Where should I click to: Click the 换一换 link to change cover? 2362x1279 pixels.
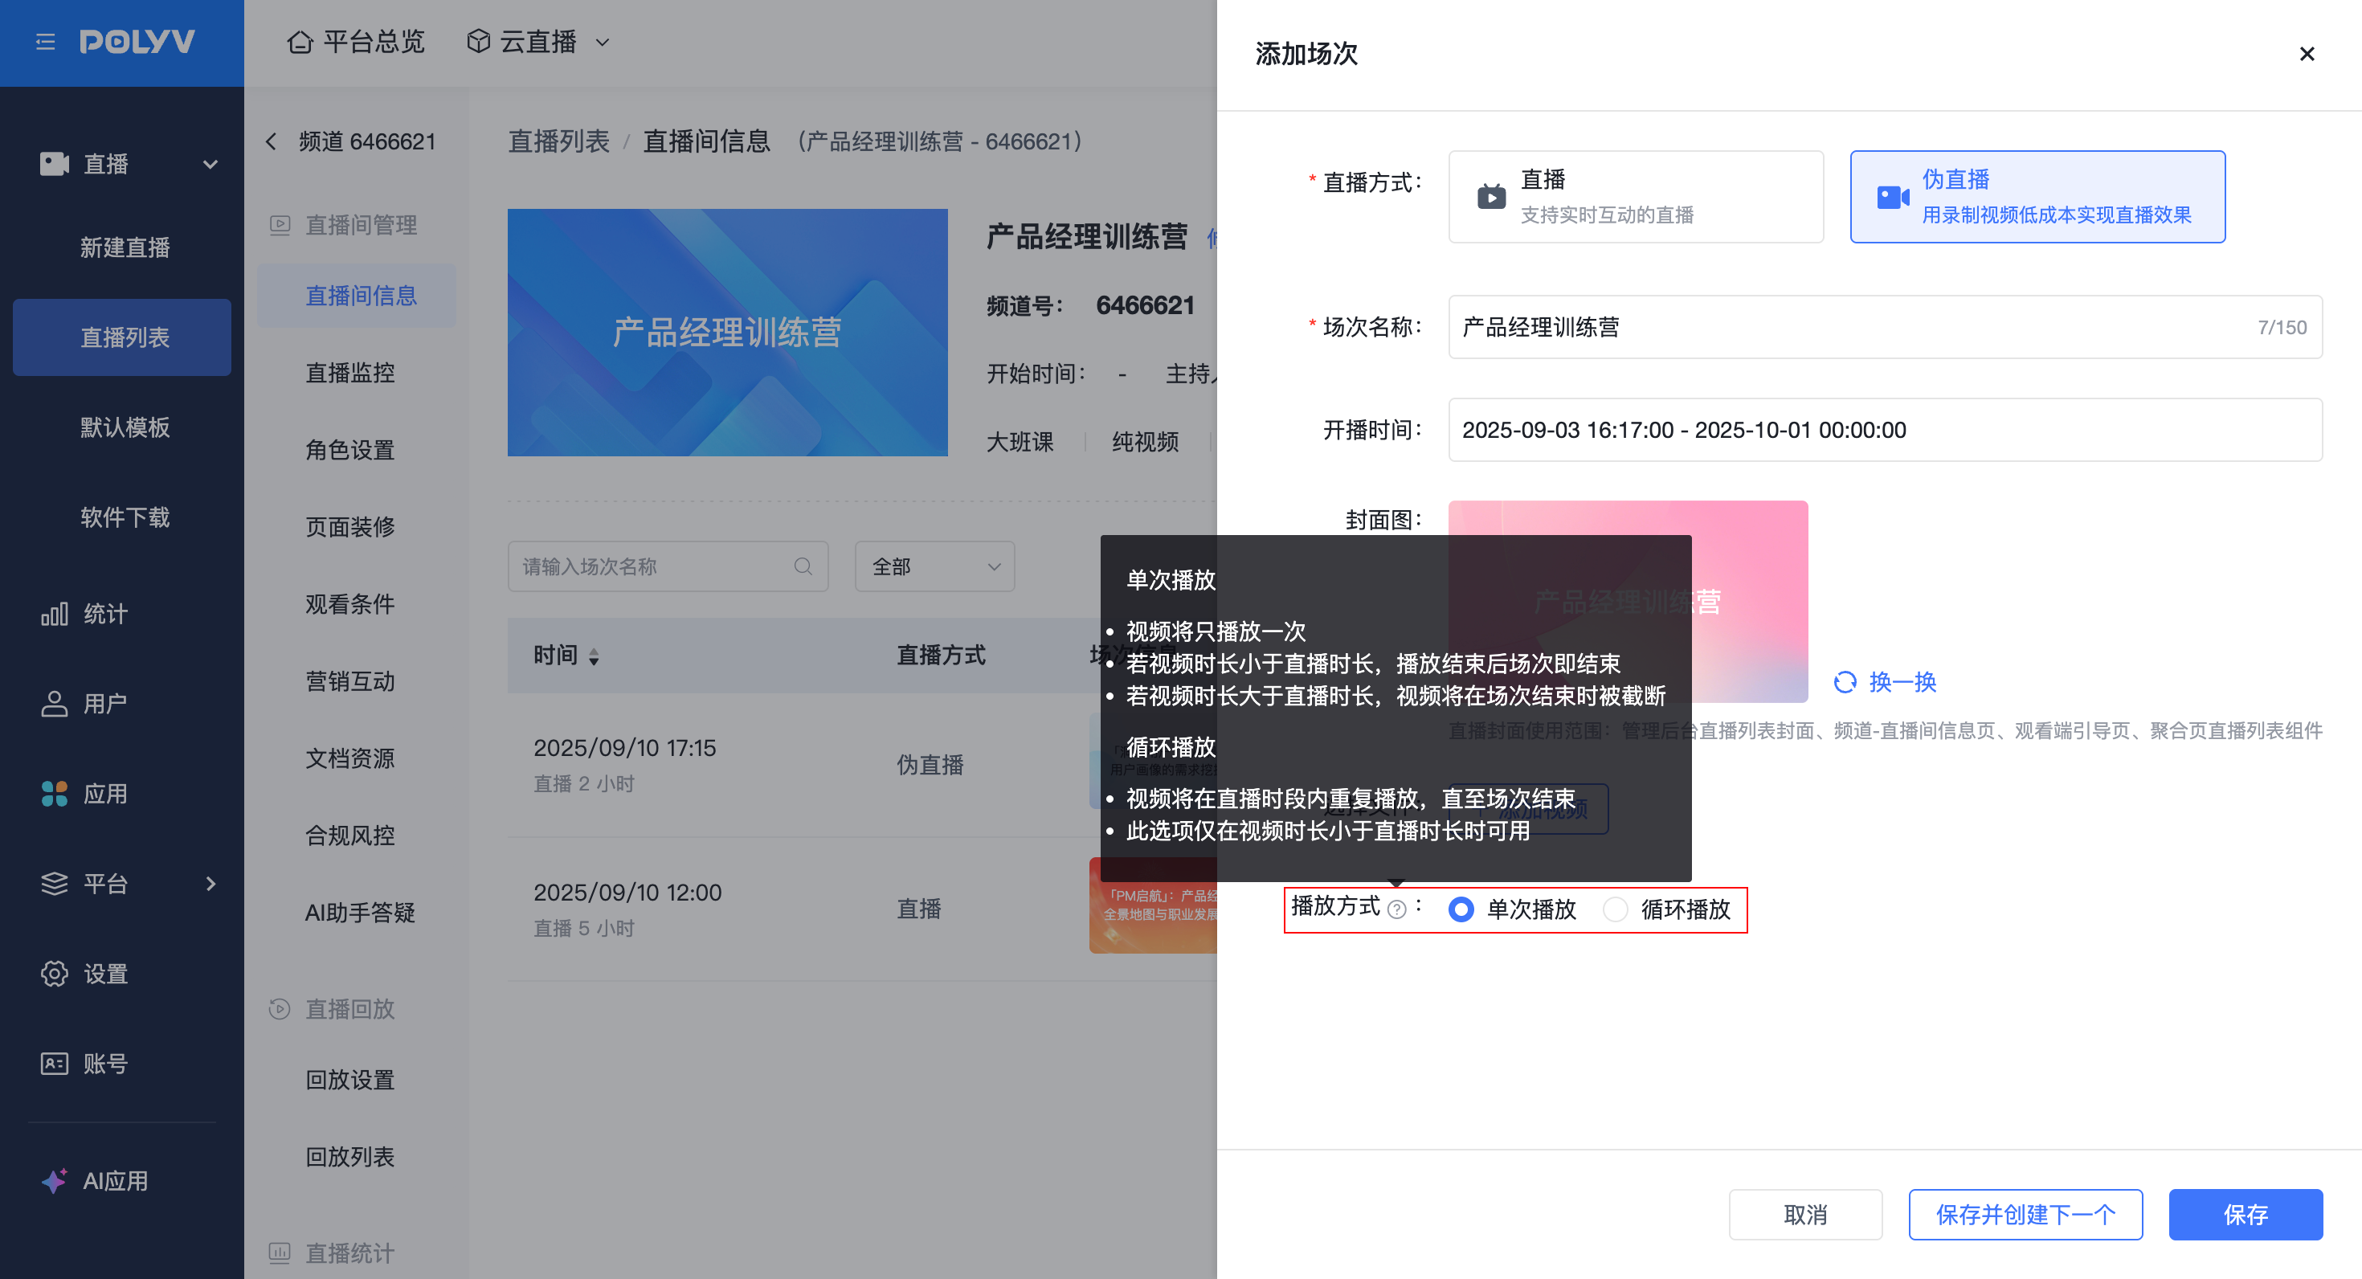[x=1902, y=682]
